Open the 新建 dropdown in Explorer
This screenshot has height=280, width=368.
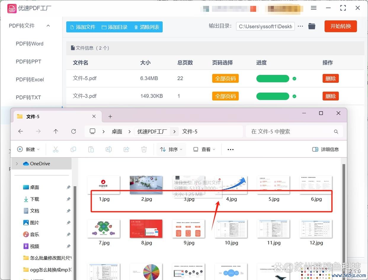tap(28, 149)
